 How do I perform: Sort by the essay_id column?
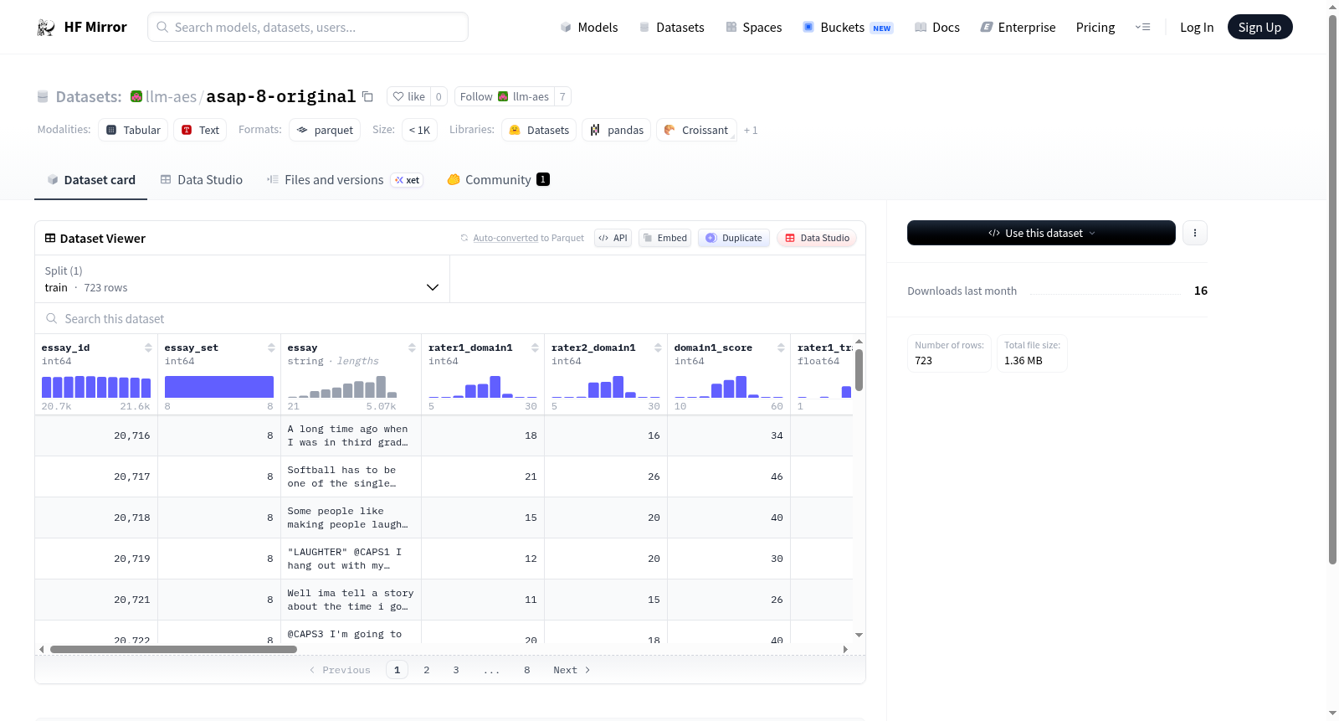tap(148, 348)
